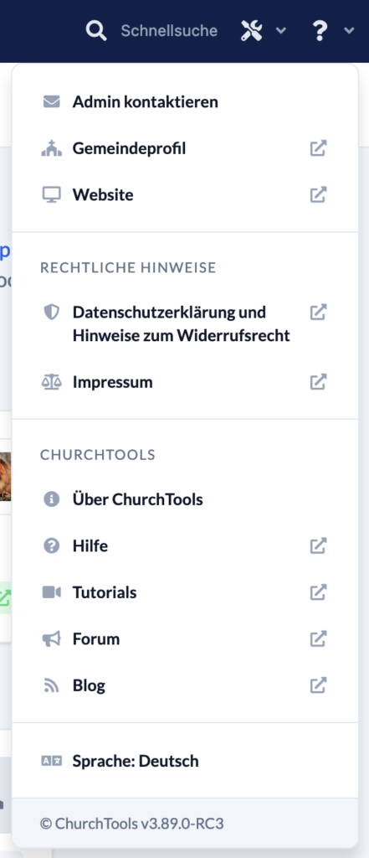
Task: Click the Blog RSS feed icon
Action: 51,685
